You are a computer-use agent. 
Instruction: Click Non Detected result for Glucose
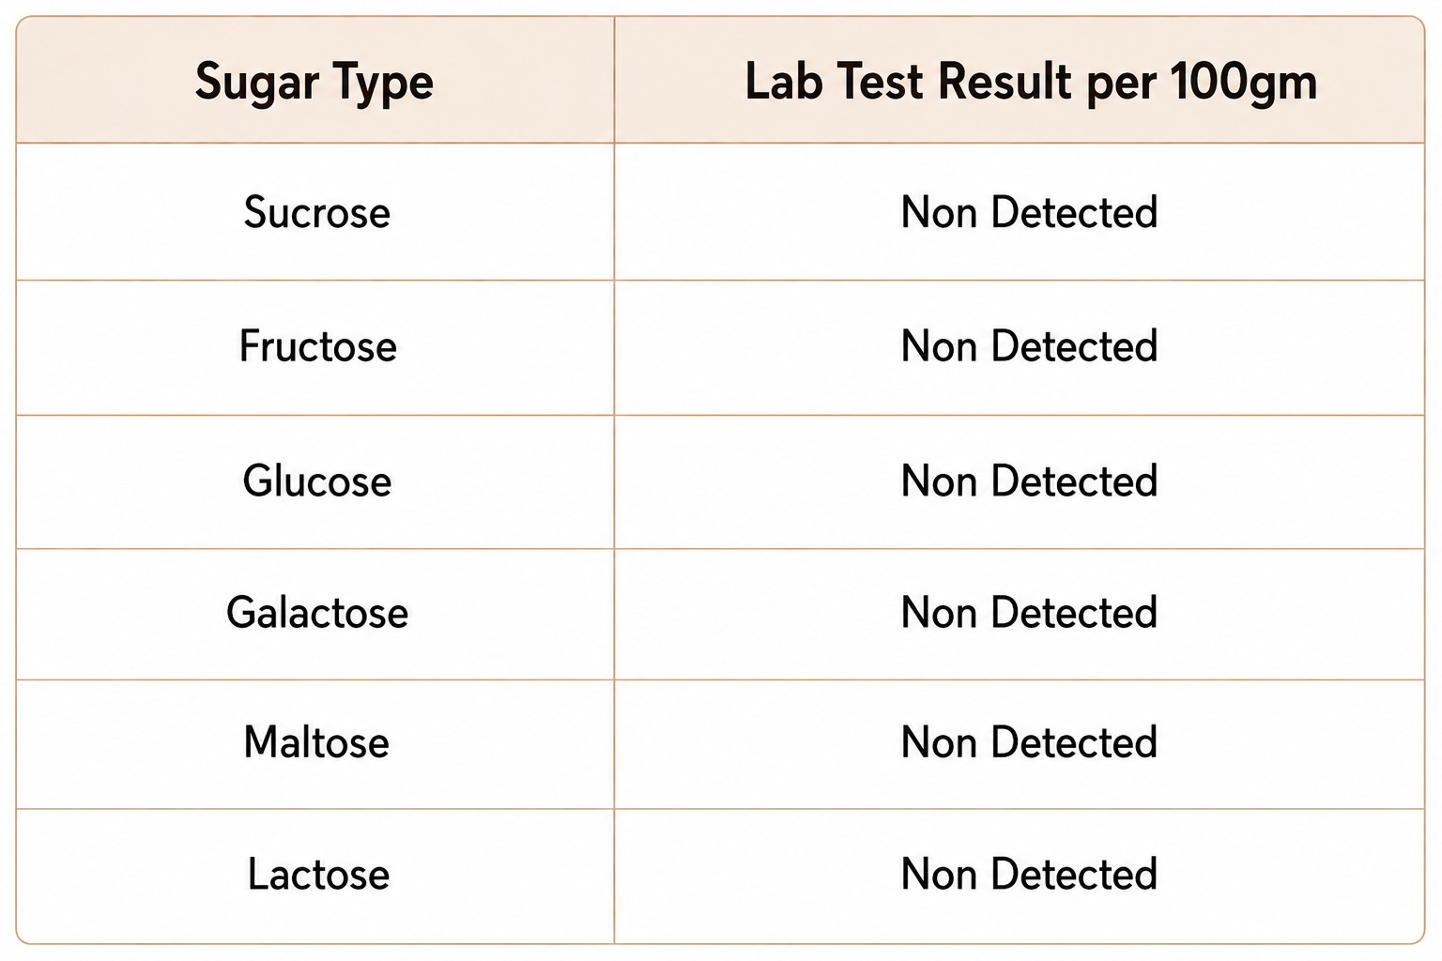click(1029, 481)
